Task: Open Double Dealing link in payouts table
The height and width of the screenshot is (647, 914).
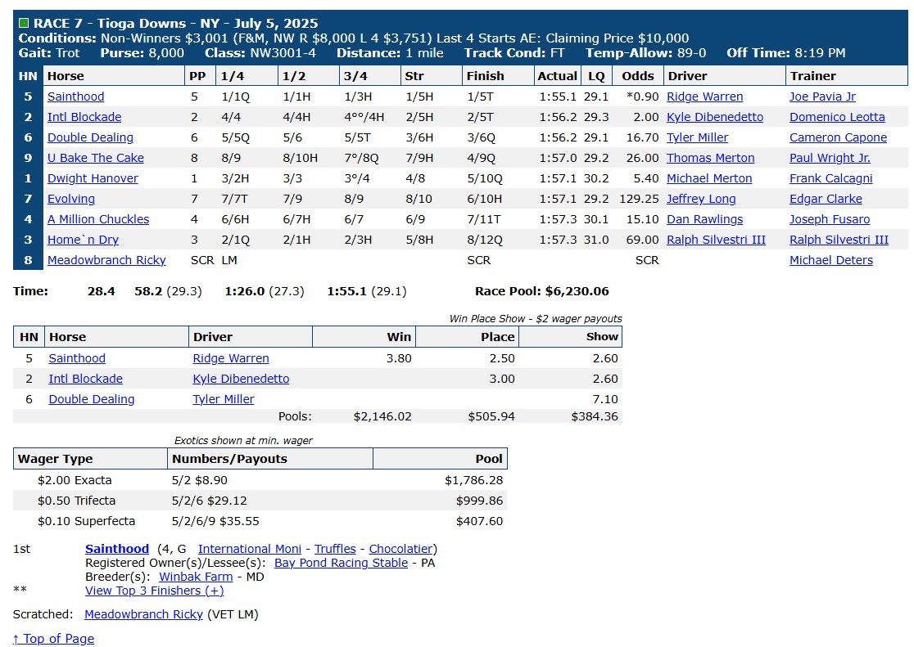Action: pos(92,399)
